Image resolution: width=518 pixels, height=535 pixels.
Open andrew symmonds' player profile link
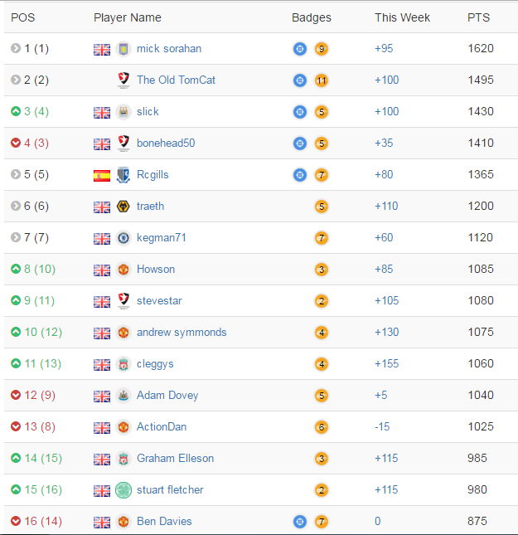(182, 333)
